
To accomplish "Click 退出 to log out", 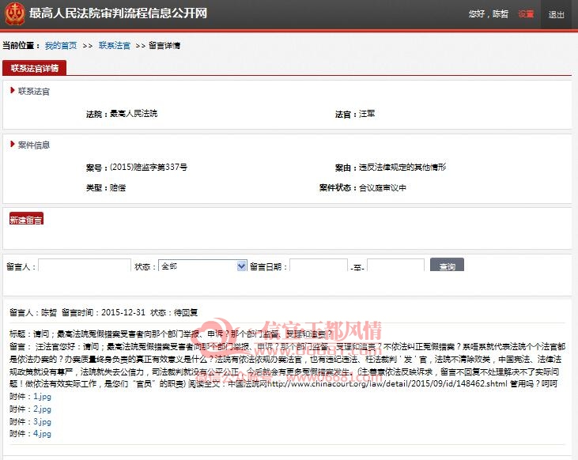I will click(x=556, y=14).
